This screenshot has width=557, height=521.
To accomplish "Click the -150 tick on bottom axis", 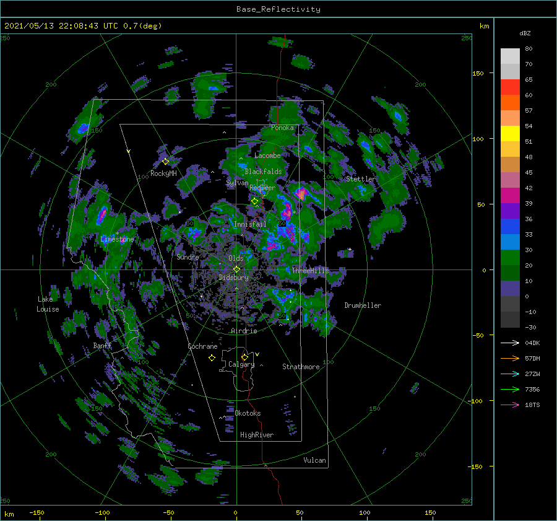I will [x=37, y=512].
